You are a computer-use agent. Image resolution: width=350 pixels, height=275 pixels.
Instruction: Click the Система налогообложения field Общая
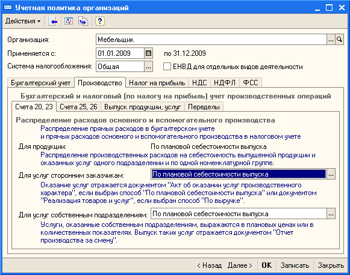[x=120, y=67]
